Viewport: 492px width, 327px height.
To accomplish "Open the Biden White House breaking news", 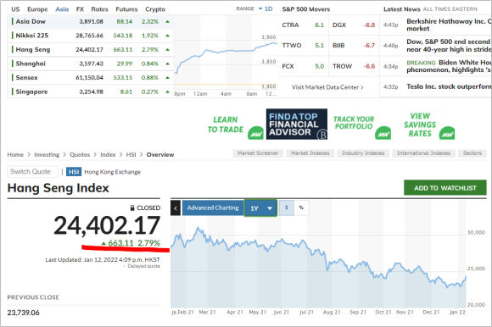I will click(x=449, y=66).
